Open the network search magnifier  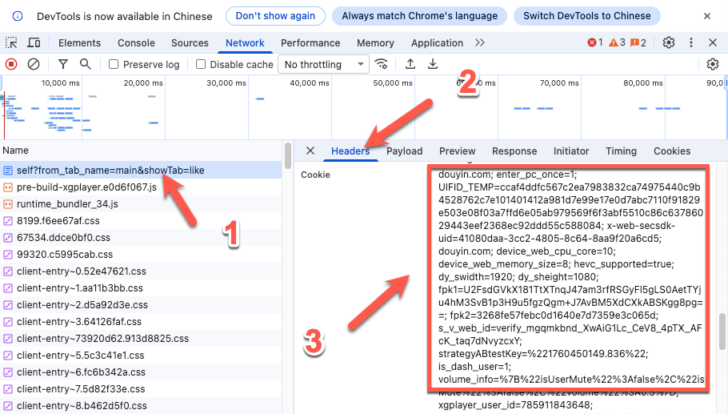coord(85,64)
